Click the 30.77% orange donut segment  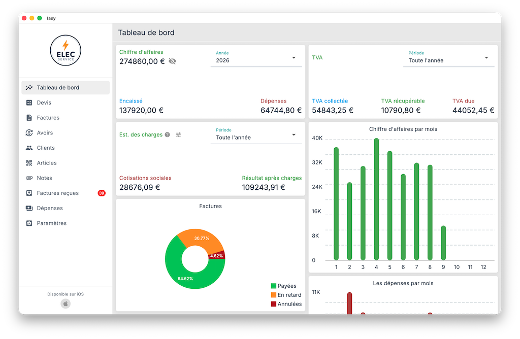pyautogui.click(x=202, y=238)
